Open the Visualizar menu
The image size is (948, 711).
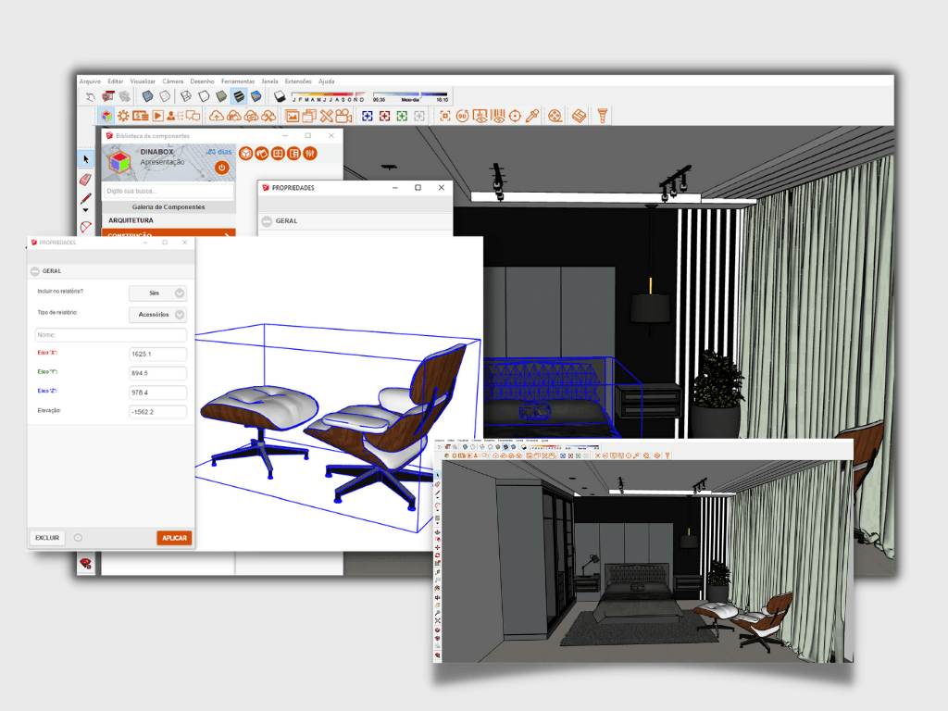[143, 81]
